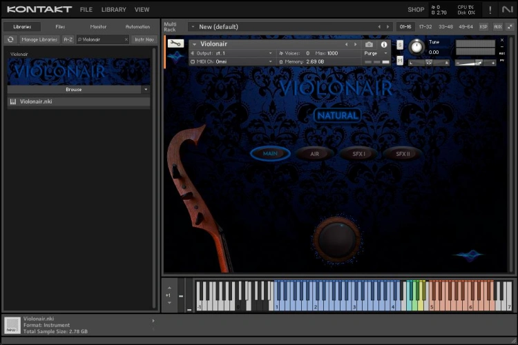Select the AIR mode button

tap(314, 154)
